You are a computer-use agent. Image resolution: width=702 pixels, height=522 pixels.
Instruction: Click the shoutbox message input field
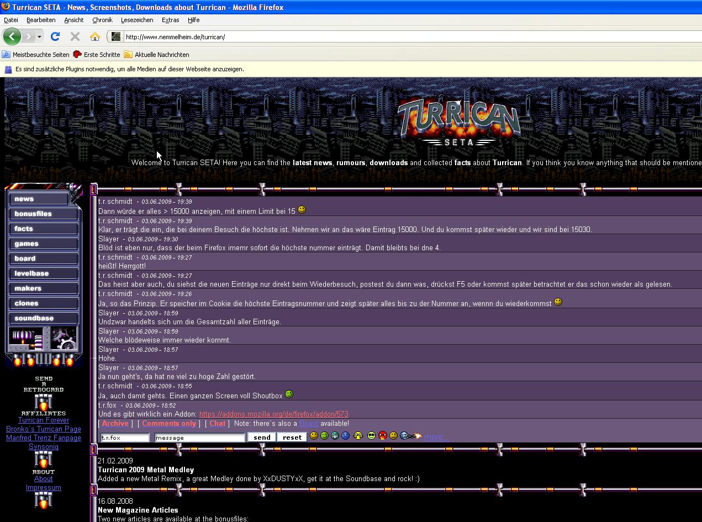coord(199,437)
